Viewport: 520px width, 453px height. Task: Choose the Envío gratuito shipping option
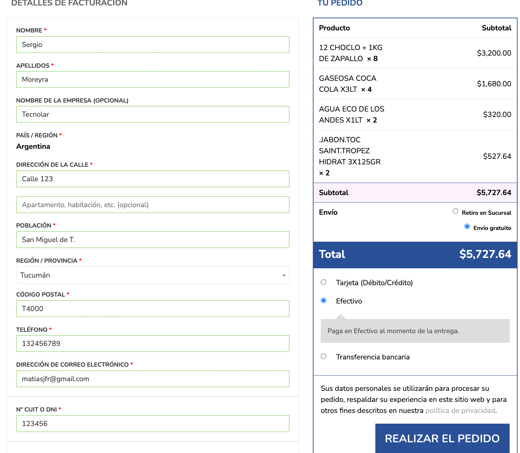(x=467, y=227)
